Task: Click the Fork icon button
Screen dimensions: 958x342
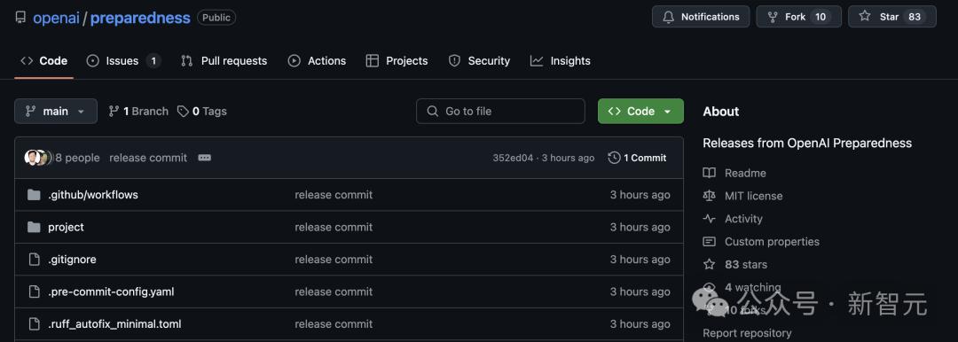Action: (x=773, y=17)
